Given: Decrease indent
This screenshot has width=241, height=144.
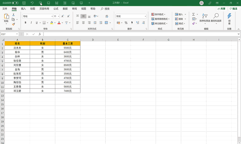Looking at the screenshot, I should coord(95,22).
